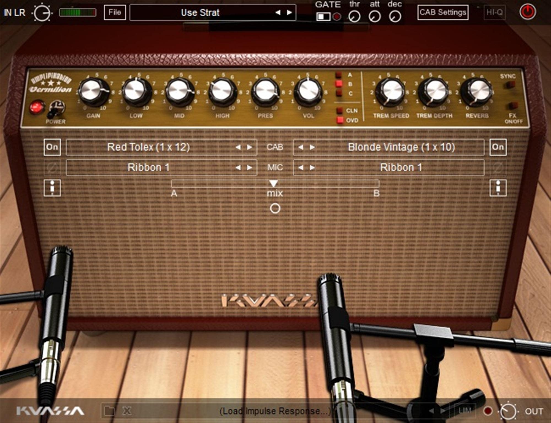Select previous cabinet for Blonde Vintage slot
551x423 pixels.
tap(301, 147)
